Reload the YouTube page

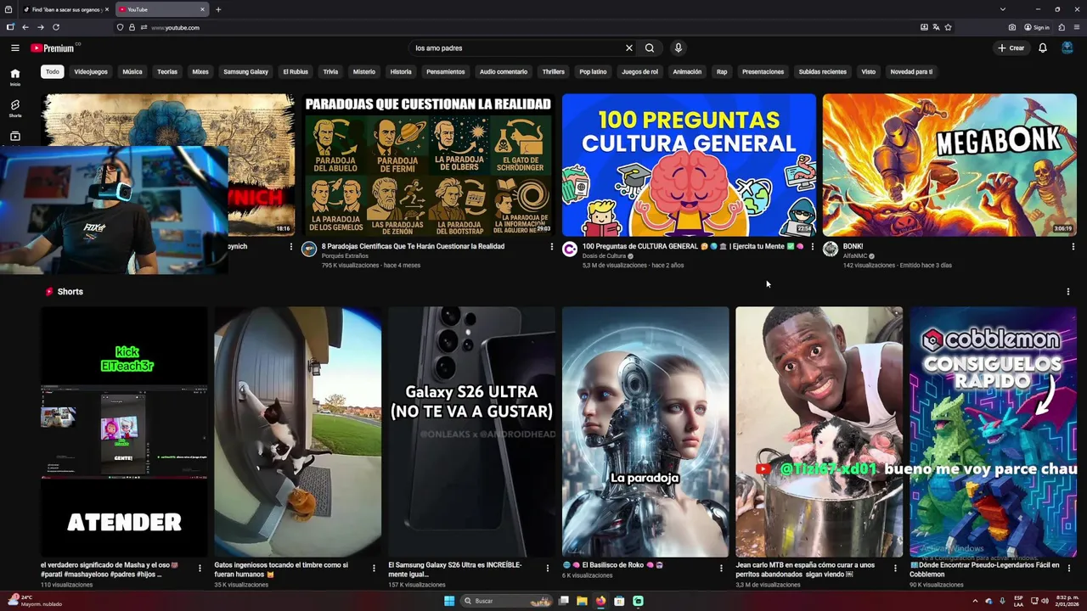tap(56, 27)
